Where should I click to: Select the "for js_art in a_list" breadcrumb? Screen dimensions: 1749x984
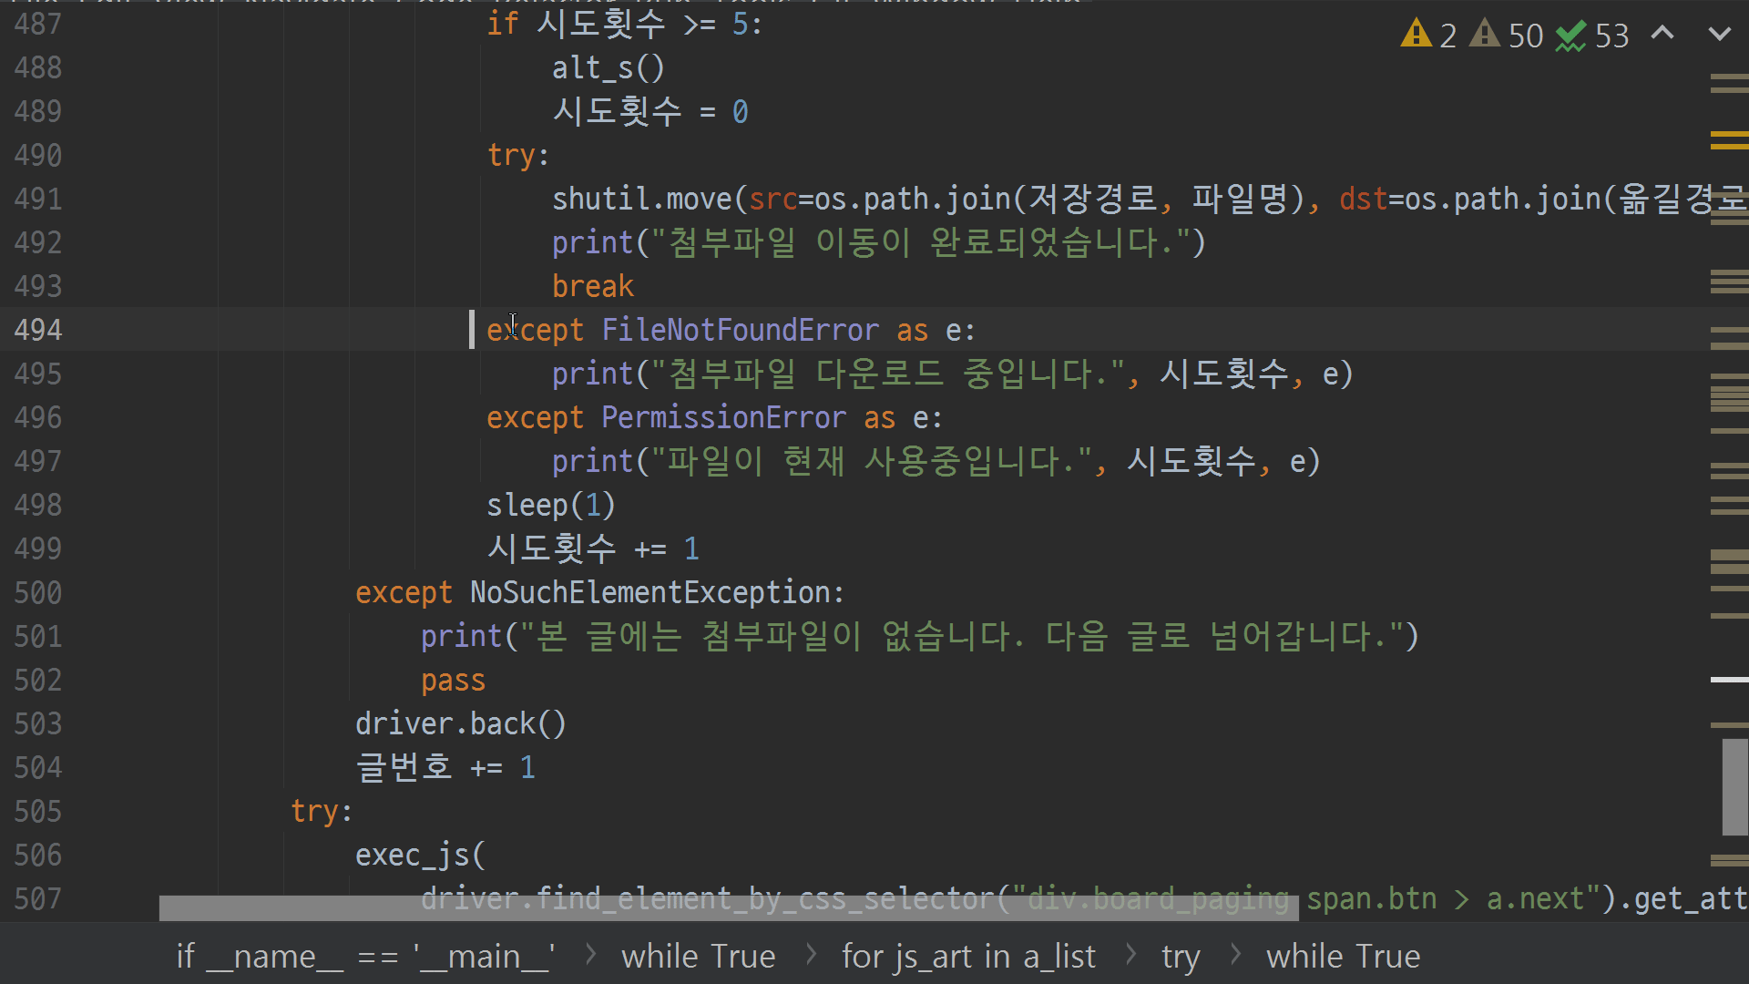[x=968, y=956]
